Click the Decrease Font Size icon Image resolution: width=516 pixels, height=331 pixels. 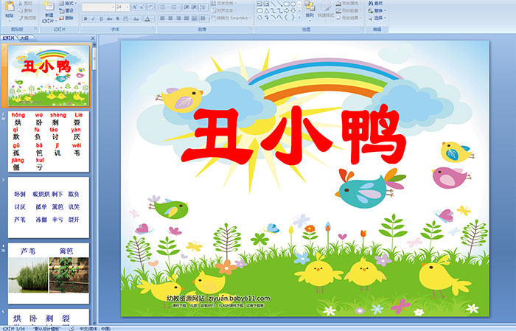(x=142, y=7)
